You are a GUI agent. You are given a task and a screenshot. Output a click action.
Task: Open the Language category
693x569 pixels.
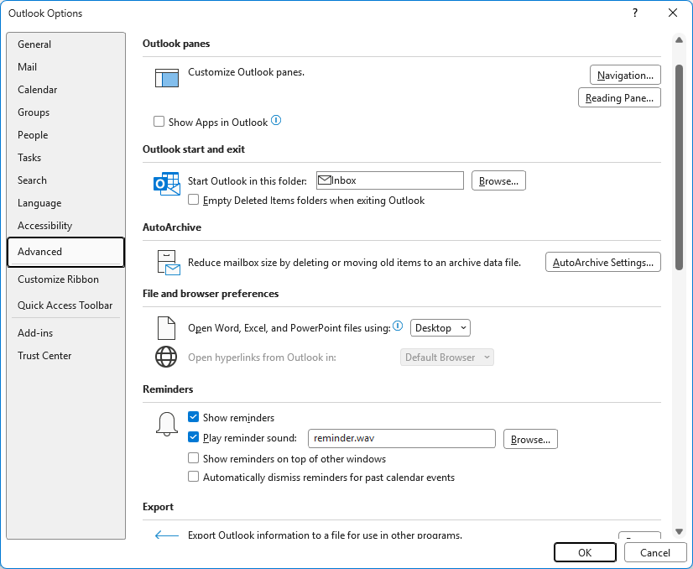click(65, 203)
